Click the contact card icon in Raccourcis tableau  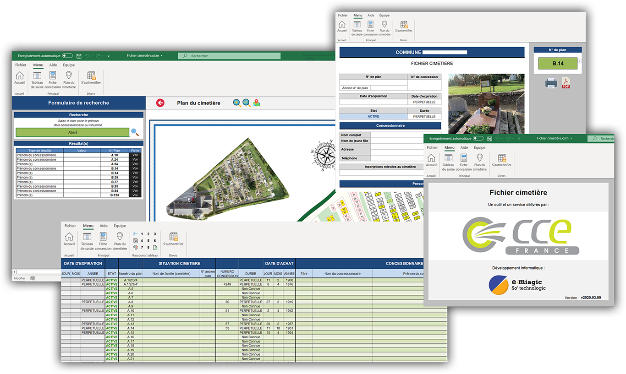tap(135, 241)
